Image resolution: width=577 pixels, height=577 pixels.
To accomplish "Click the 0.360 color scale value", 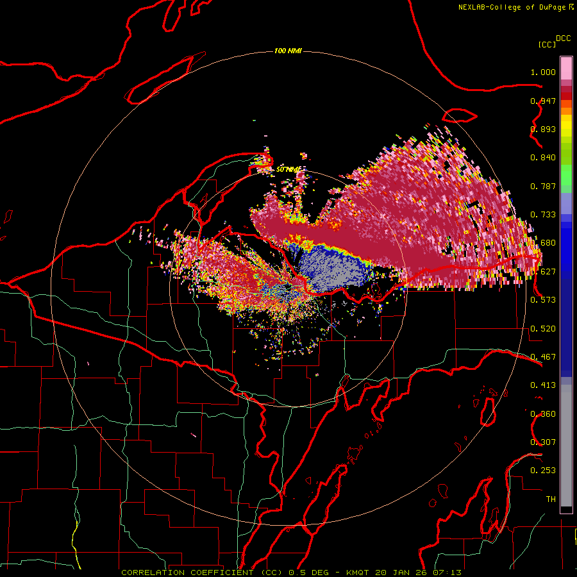I will (x=543, y=414).
